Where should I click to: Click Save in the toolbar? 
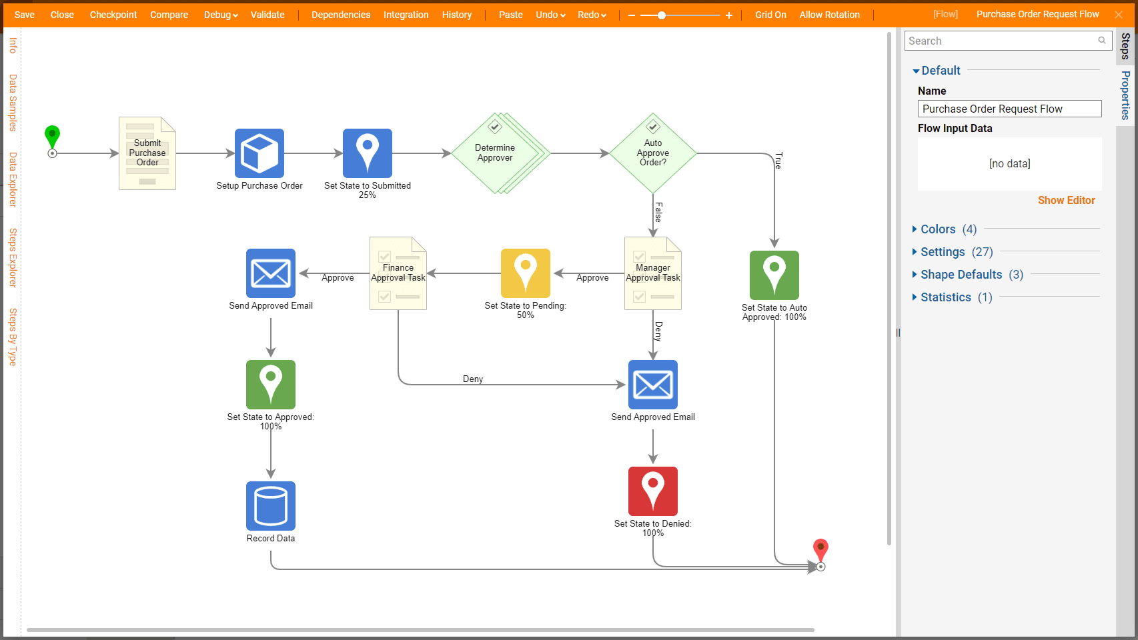point(25,15)
